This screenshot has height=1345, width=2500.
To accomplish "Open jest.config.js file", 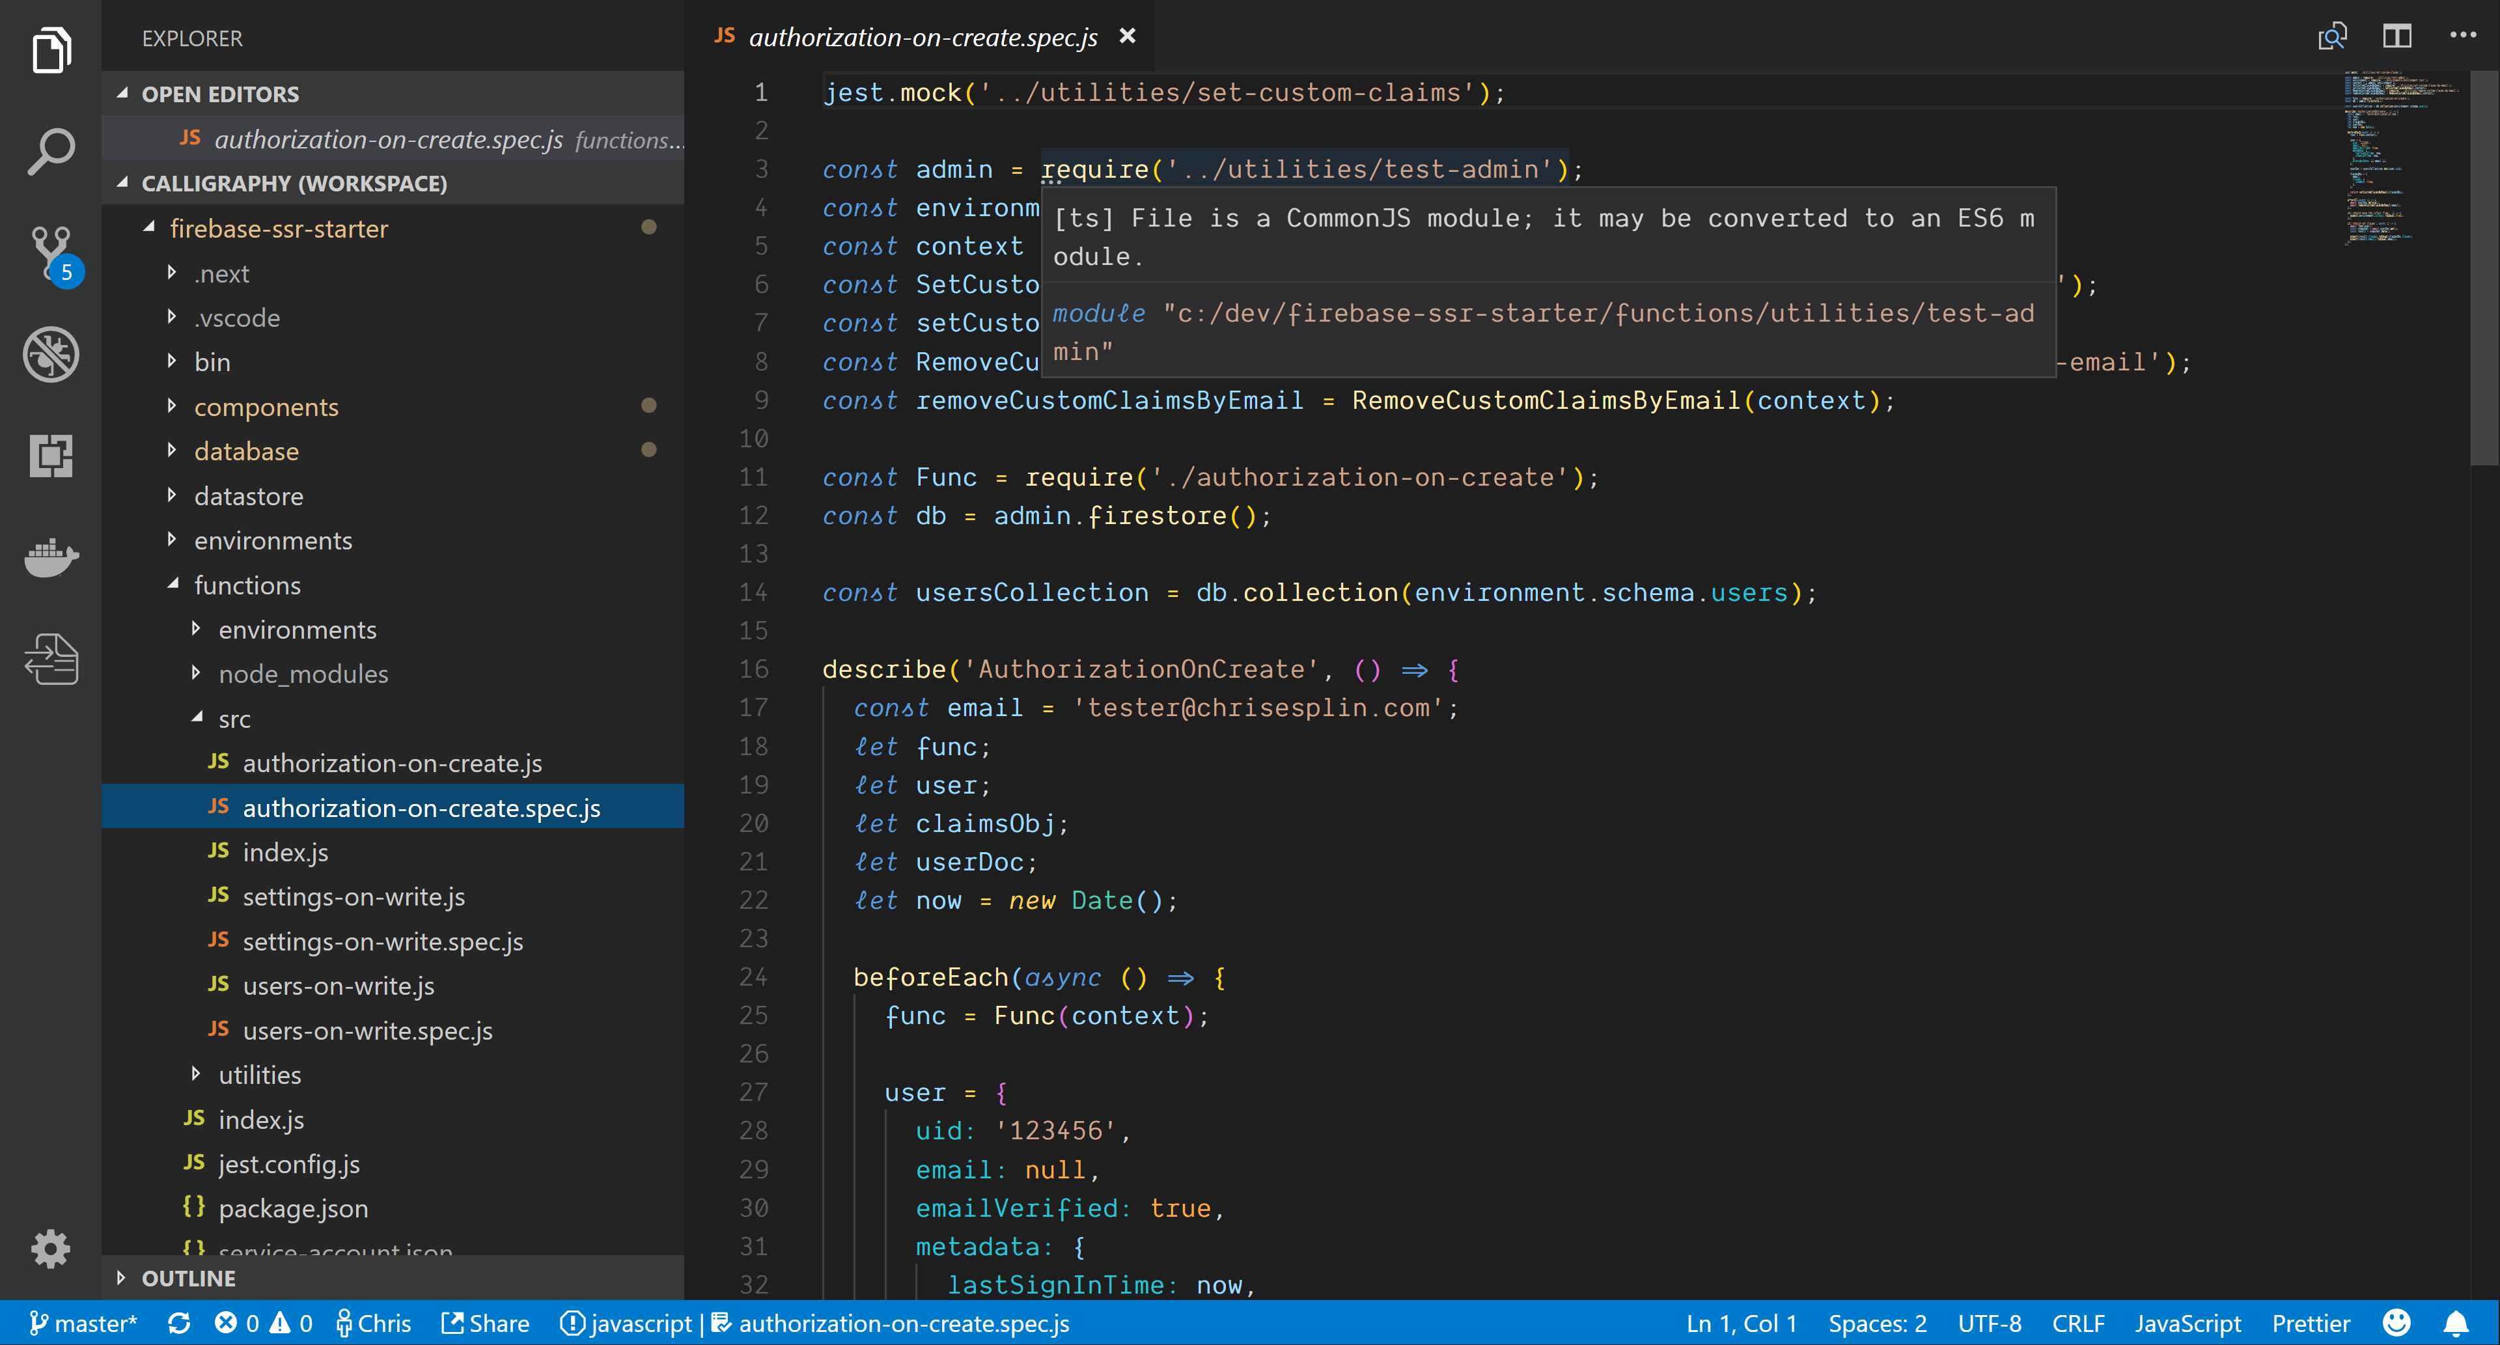I will (x=392, y=1163).
